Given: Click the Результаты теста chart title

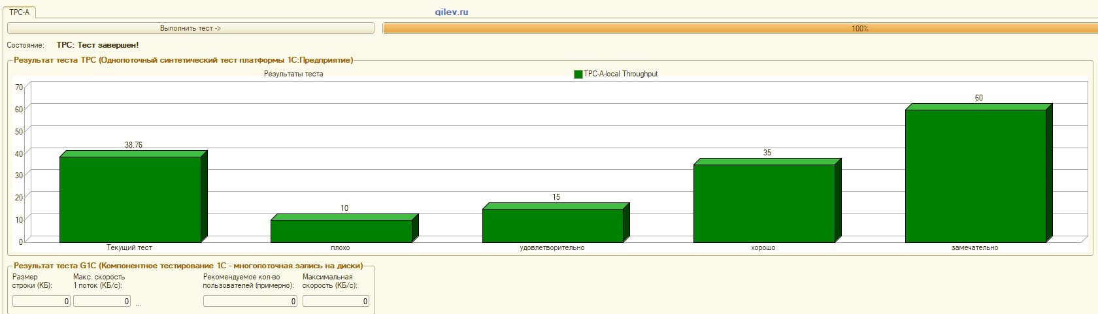Looking at the screenshot, I should [x=293, y=74].
